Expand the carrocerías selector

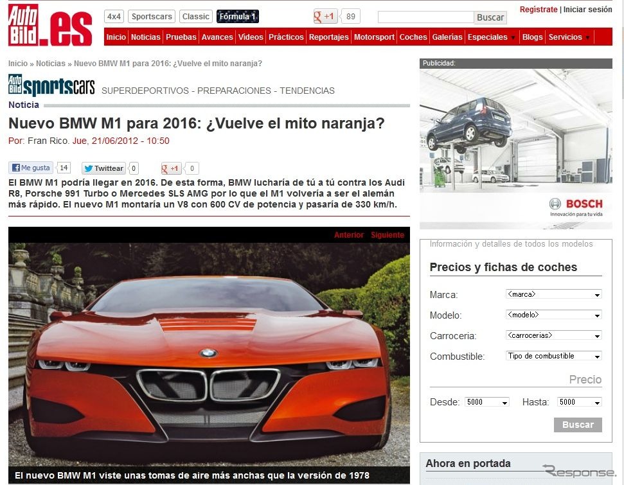pyautogui.click(x=553, y=335)
